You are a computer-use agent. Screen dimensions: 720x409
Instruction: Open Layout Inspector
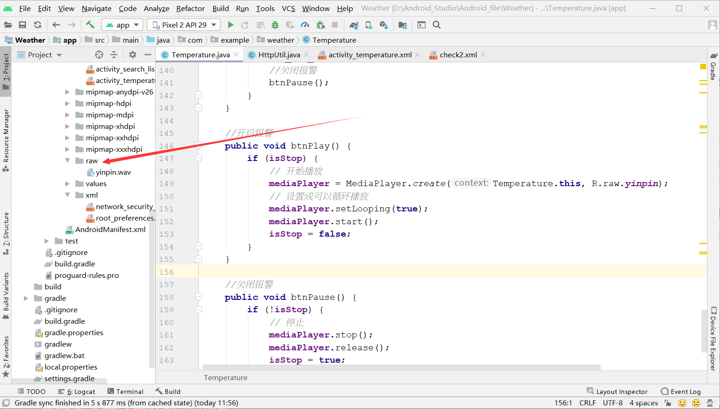[618, 392]
